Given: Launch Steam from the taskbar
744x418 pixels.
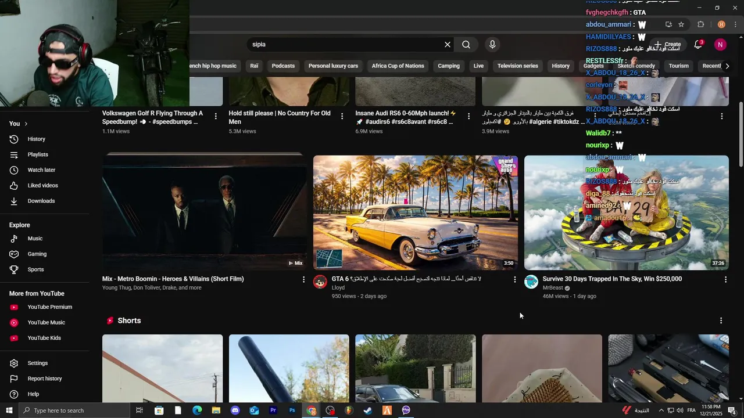Looking at the screenshot, I should 368,410.
